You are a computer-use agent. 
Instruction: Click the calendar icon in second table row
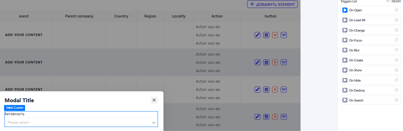266,62
